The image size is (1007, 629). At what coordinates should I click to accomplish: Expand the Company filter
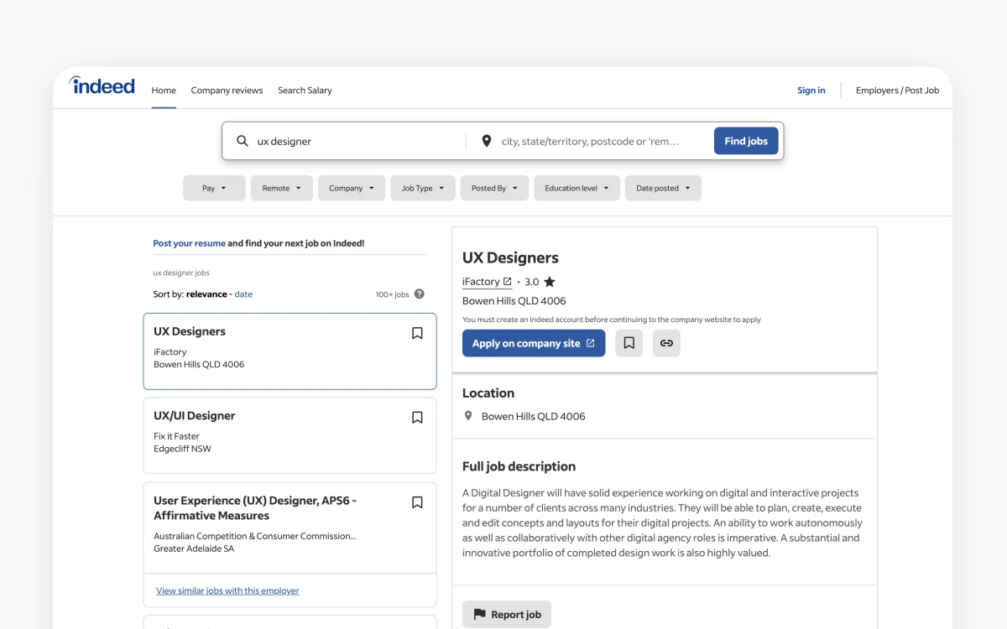click(x=352, y=188)
